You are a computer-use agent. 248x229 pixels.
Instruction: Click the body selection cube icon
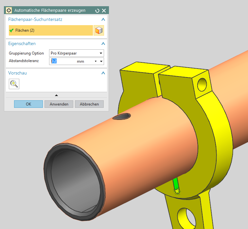(99, 30)
